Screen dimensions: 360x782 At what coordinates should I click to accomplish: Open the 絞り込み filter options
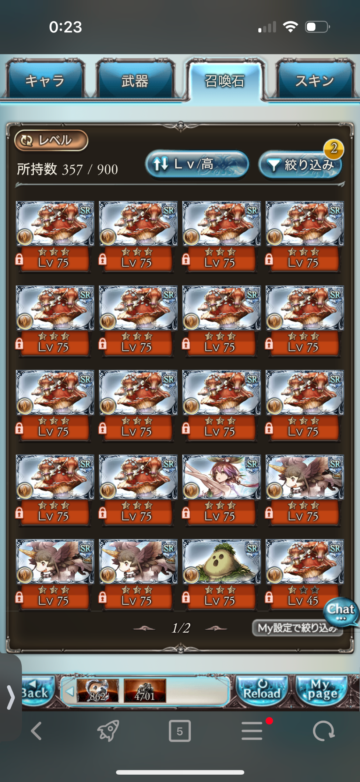click(x=300, y=165)
